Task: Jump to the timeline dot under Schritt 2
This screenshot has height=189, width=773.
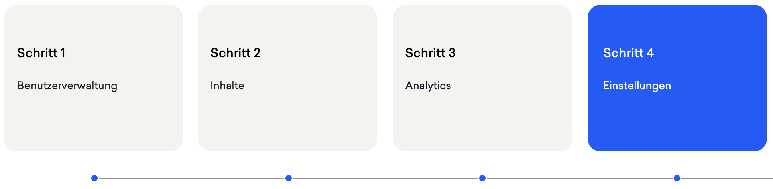Action: [289, 178]
